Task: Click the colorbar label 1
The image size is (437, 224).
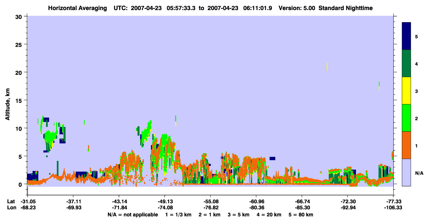Action: coord(416,145)
